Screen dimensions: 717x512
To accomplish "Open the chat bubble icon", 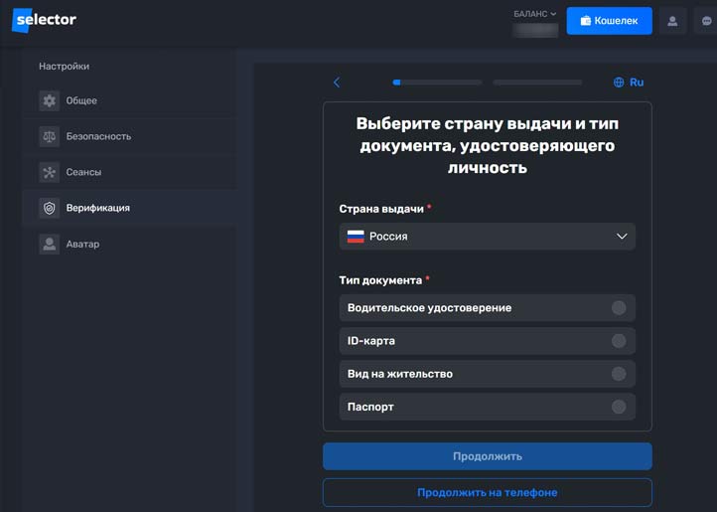I will [706, 21].
